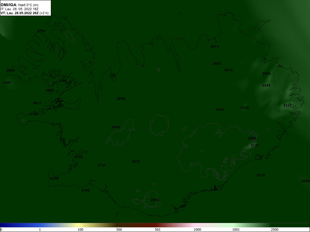Click the value 2869 on the map
Screen dimensions: 310x232
tap(252, 138)
